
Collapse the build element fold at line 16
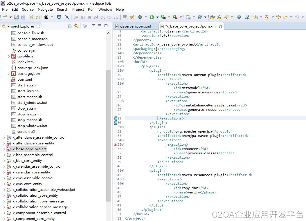click(x=123, y=62)
